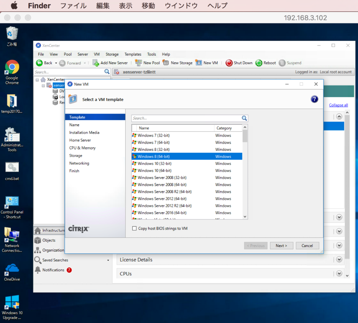
Task: Click the green Reboot icon
Action: (259, 63)
